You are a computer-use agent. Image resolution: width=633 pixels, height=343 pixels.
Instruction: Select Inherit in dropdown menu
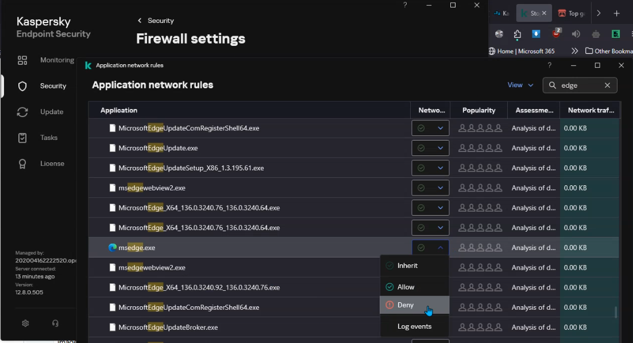click(415, 266)
